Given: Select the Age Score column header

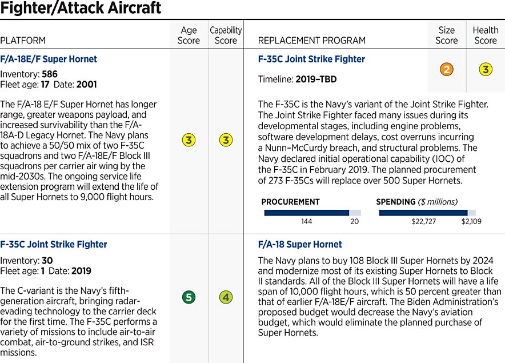Looking at the screenshot, I should click(189, 35).
